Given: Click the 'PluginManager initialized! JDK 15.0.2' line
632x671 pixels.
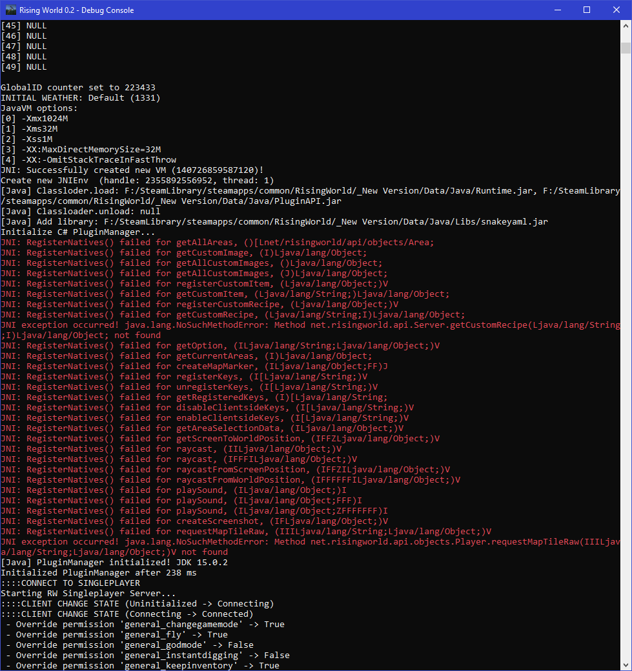Looking at the screenshot, I should click(x=114, y=563).
